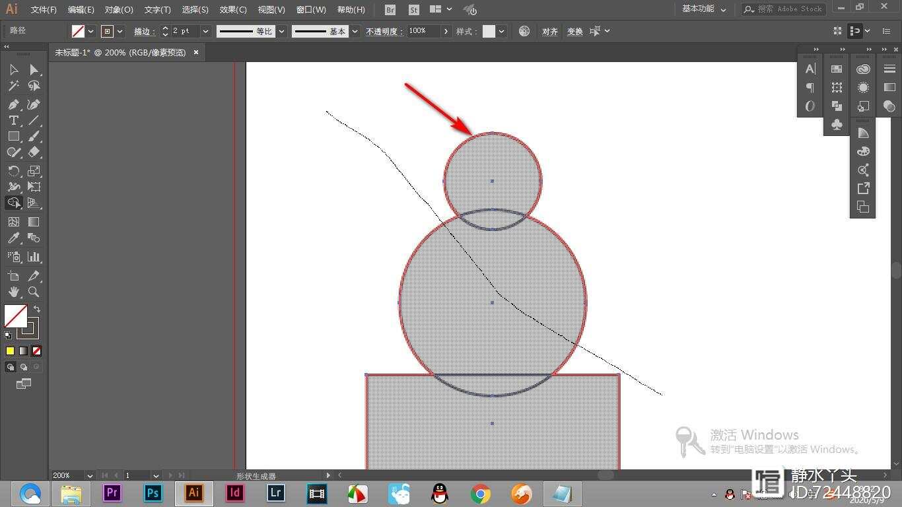This screenshot has height=507, width=902.
Task: Open the 效果(C) menu
Action: pos(233,10)
